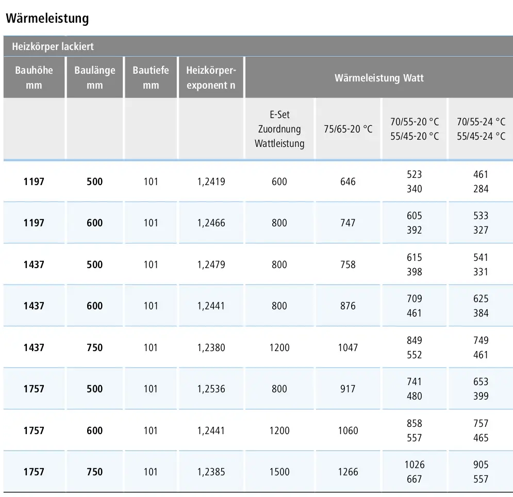Click the Wärmeleistung heading
The image size is (513, 497).
pos(47,19)
